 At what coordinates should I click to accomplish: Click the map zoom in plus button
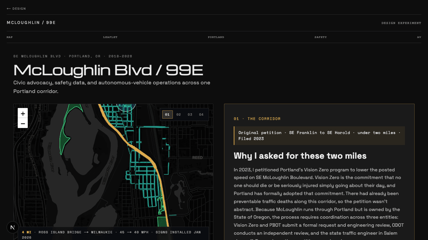coord(23,113)
